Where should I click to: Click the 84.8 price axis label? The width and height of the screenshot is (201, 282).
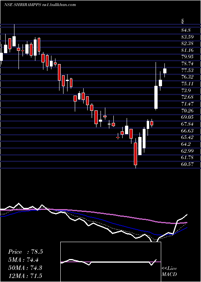click(186, 30)
